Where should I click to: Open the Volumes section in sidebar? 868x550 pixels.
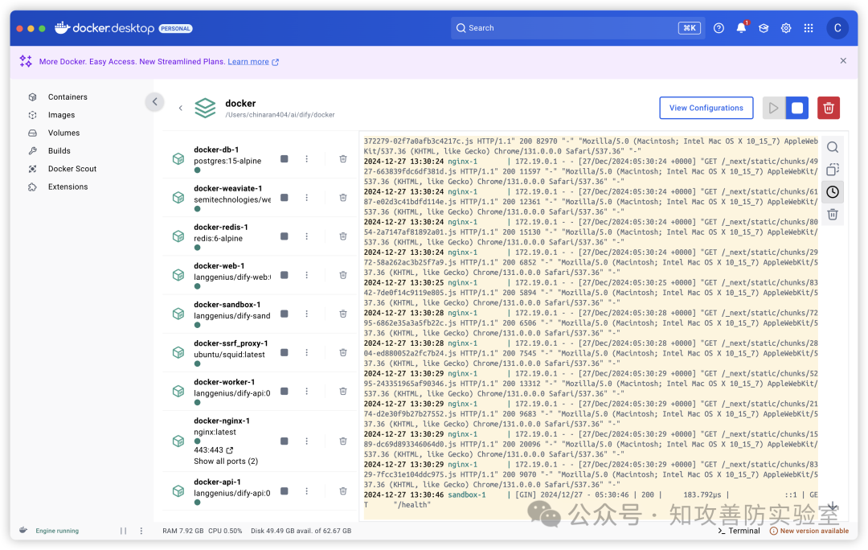click(63, 133)
